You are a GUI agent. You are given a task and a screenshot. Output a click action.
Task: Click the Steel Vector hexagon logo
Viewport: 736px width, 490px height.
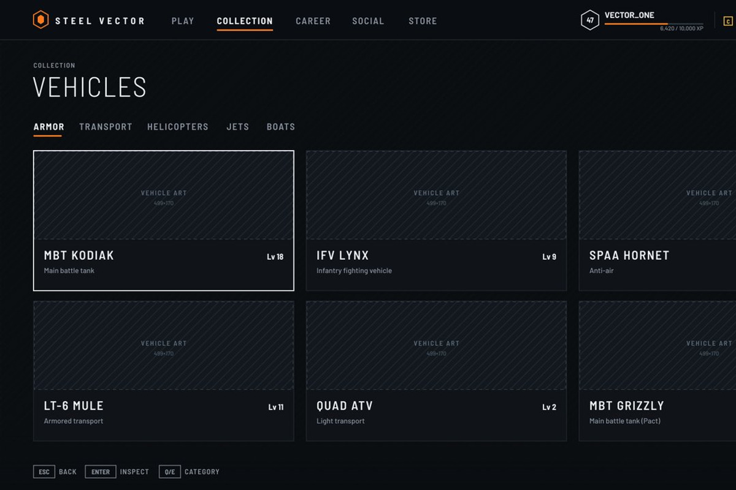(40, 20)
